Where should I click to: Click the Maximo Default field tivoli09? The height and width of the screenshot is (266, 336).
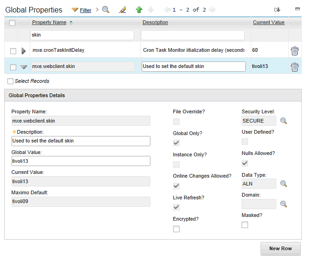pos(81,202)
